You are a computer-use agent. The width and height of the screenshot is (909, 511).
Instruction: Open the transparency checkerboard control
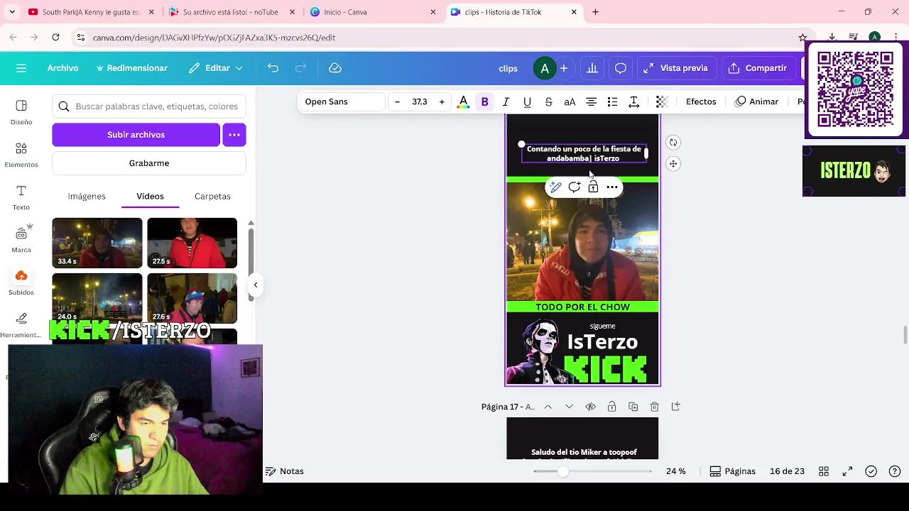click(x=662, y=101)
